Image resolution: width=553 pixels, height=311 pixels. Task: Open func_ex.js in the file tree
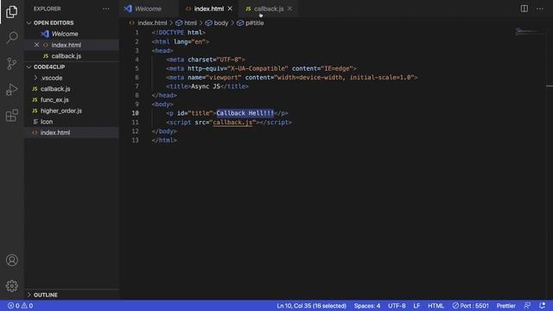pyautogui.click(x=54, y=100)
